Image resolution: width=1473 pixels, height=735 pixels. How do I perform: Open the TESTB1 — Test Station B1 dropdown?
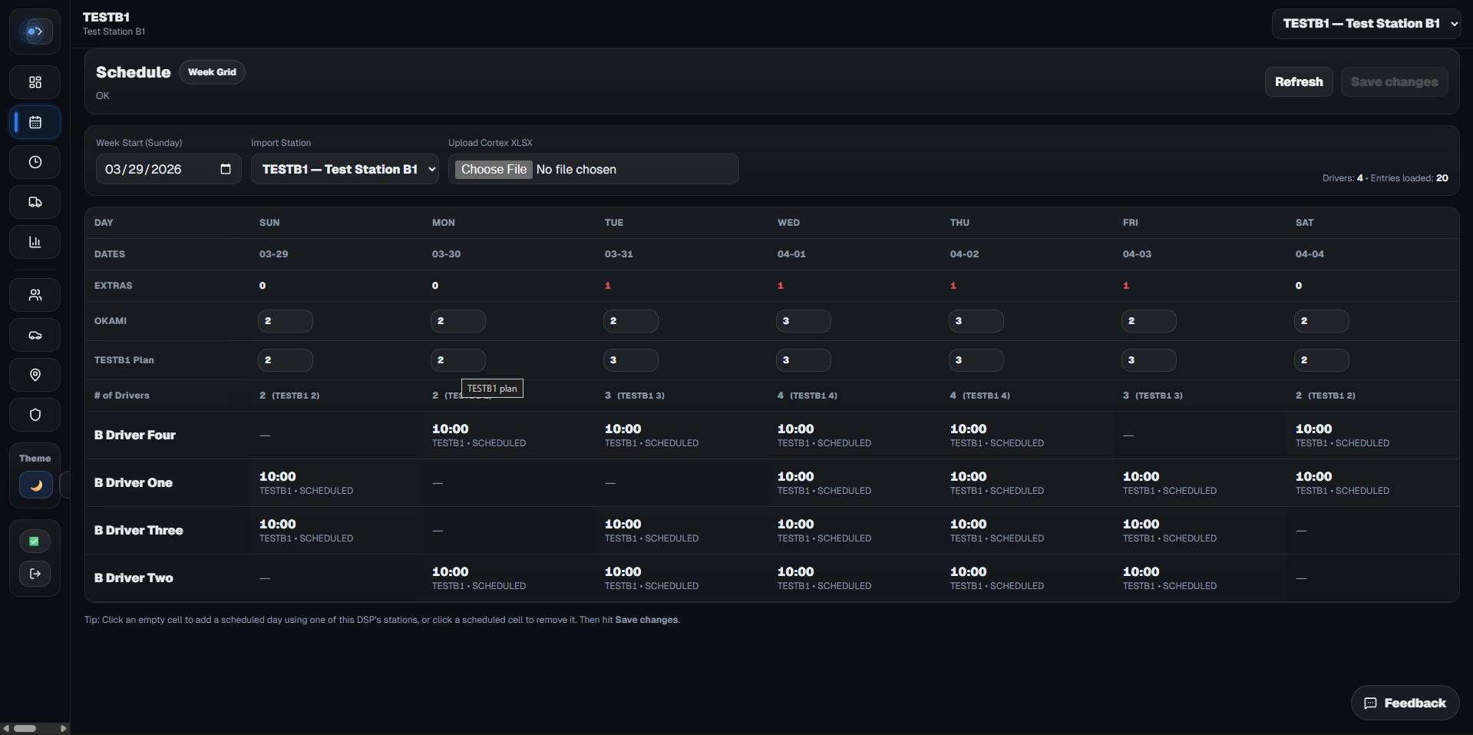coord(1366,24)
